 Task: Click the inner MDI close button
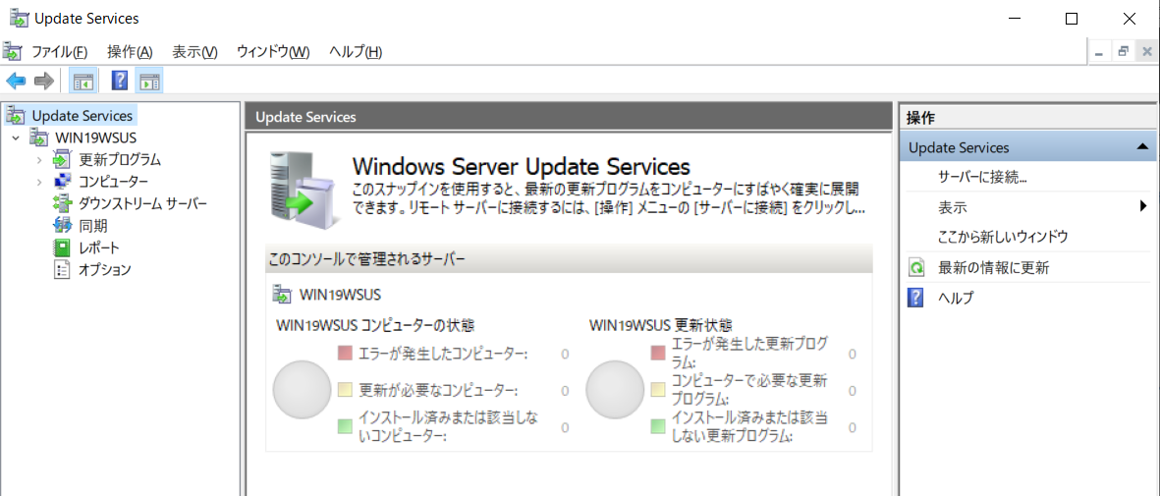[x=1146, y=52]
